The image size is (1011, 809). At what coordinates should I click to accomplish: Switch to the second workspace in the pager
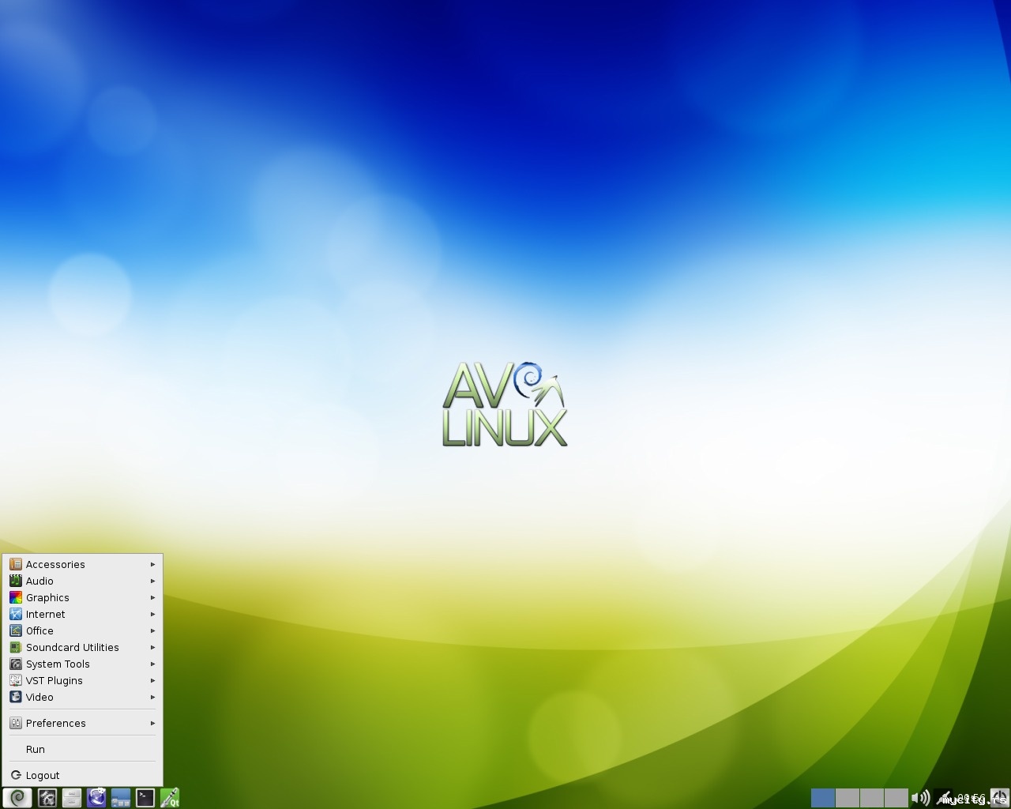click(x=848, y=798)
